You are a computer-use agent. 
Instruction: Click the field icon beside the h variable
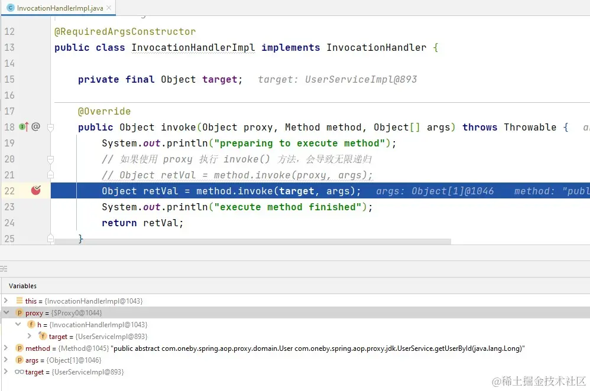(x=31, y=324)
